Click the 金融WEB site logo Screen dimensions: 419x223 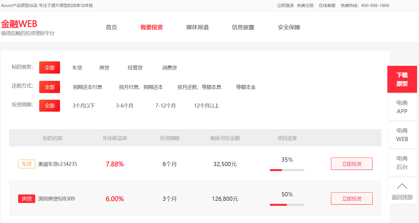point(19,24)
